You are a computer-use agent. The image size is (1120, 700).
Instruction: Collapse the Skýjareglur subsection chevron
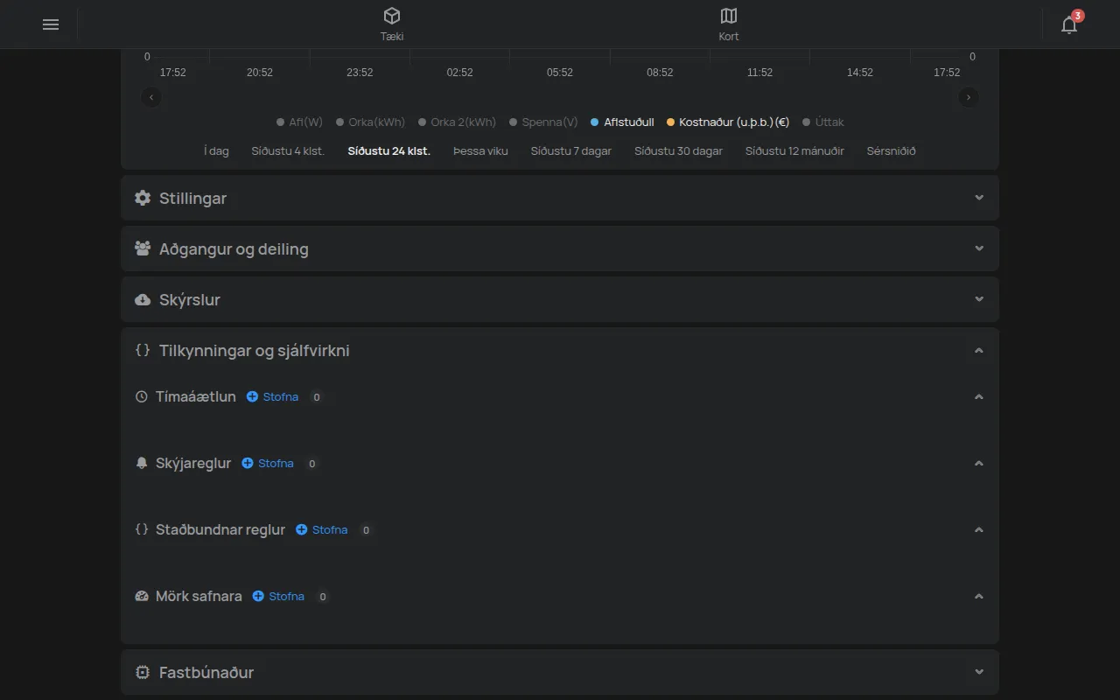point(979,463)
